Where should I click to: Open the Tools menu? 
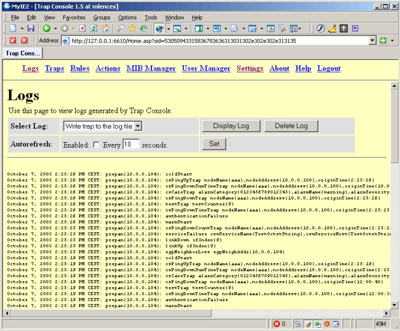tap(151, 17)
